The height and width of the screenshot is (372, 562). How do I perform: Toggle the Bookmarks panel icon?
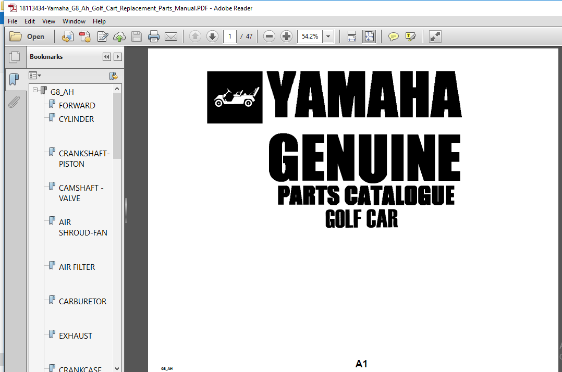click(x=14, y=79)
